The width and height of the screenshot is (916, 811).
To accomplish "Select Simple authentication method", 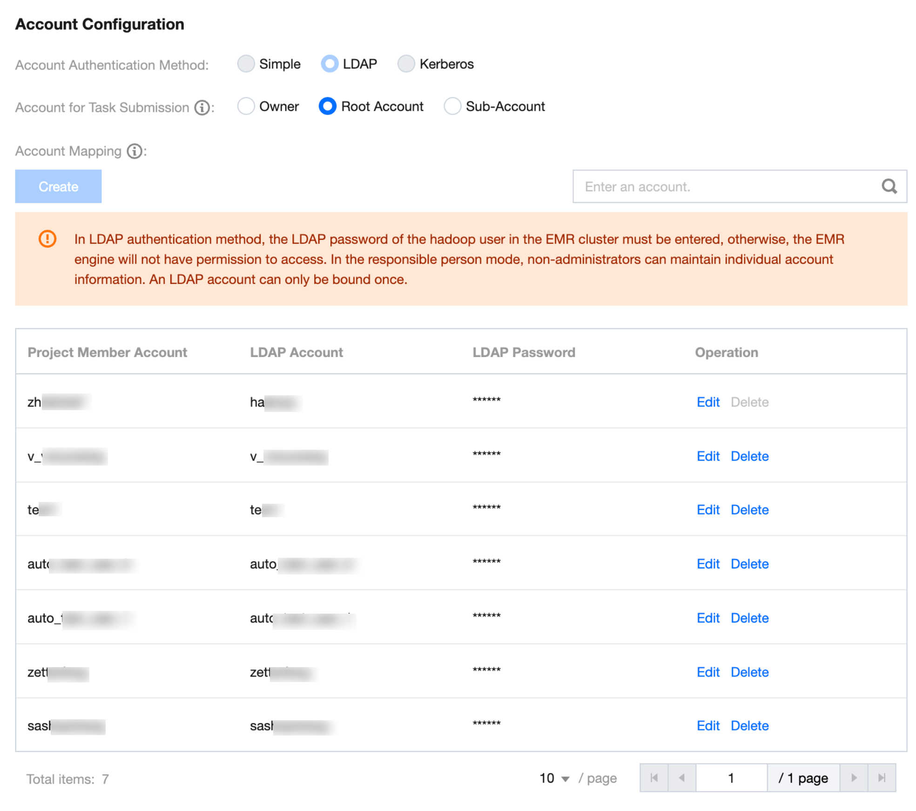I will (x=246, y=64).
